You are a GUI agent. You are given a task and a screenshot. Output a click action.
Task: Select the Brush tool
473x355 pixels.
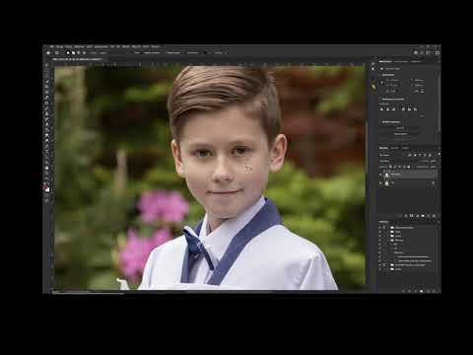pyautogui.click(x=47, y=108)
